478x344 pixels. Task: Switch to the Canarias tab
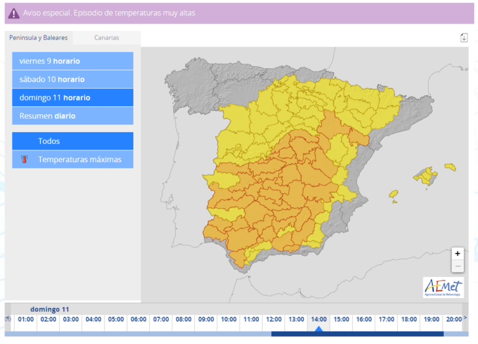coord(106,38)
